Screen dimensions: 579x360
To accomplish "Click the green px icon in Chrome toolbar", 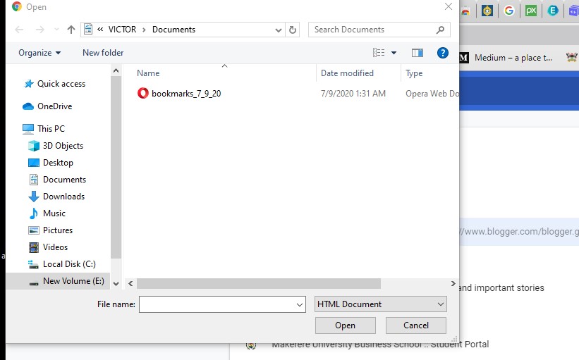I will pyautogui.click(x=531, y=11).
